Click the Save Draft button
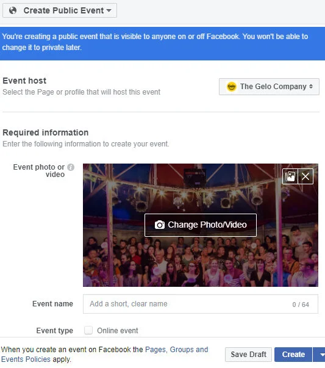 click(x=248, y=355)
